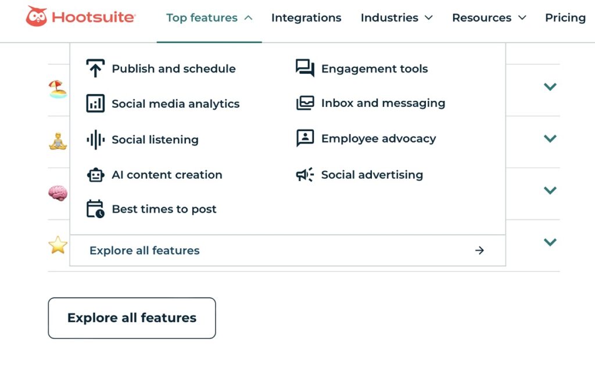Click the Social advertising megaphone icon

click(305, 175)
